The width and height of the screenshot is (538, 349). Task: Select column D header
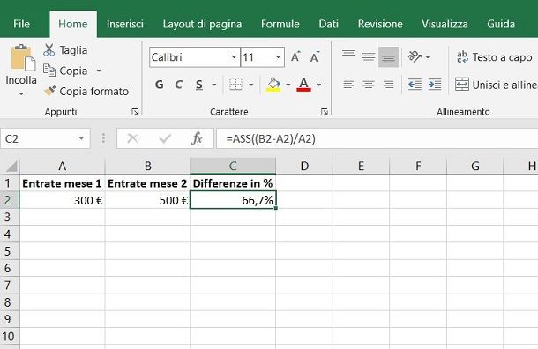[x=304, y=167]
